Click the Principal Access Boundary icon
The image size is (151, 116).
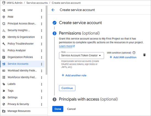point(4,24)
